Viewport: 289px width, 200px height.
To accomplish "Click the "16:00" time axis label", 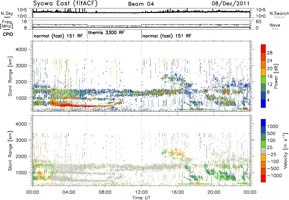I will (x=177, y=192).
